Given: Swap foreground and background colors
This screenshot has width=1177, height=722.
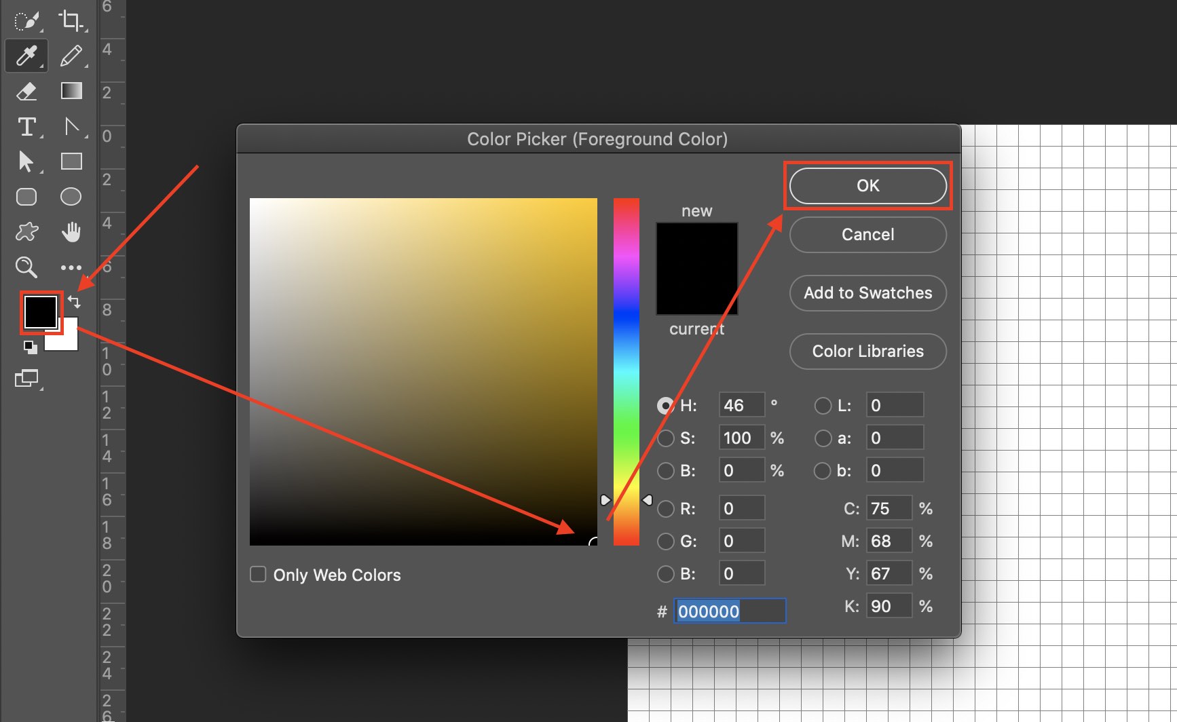Looking at the screenshot, I should point(75,301).
